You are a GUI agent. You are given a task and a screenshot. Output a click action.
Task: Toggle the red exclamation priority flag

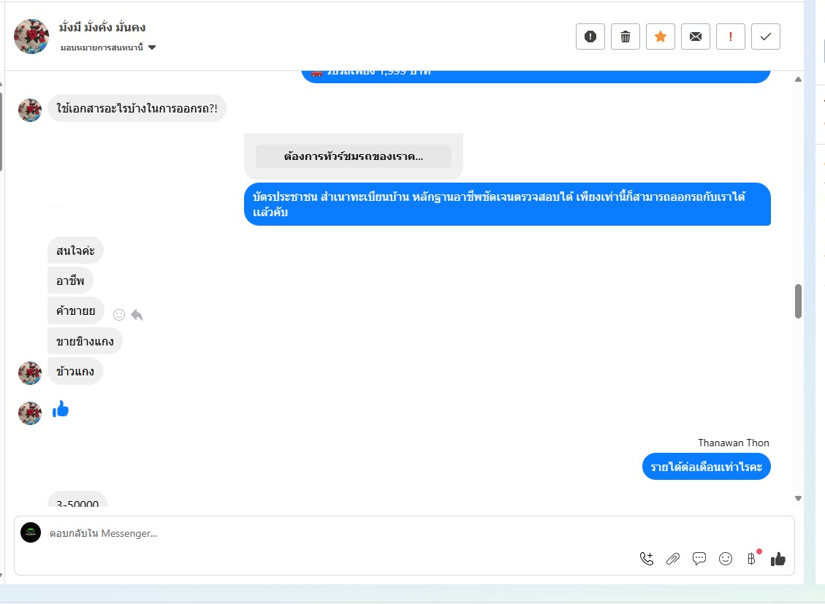click(730, 37)
